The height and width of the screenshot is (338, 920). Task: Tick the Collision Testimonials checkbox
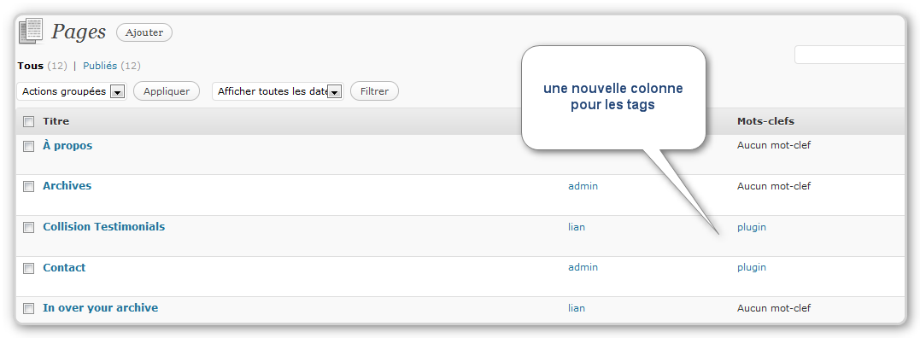[29, 228]
